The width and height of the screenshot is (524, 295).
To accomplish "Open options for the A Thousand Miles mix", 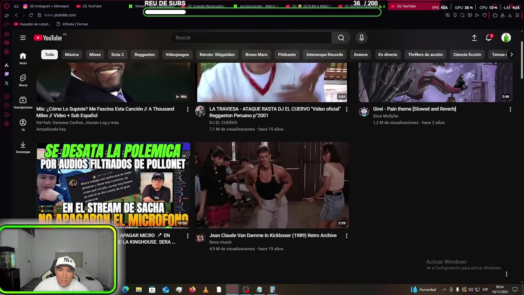I will coord(187,109).
